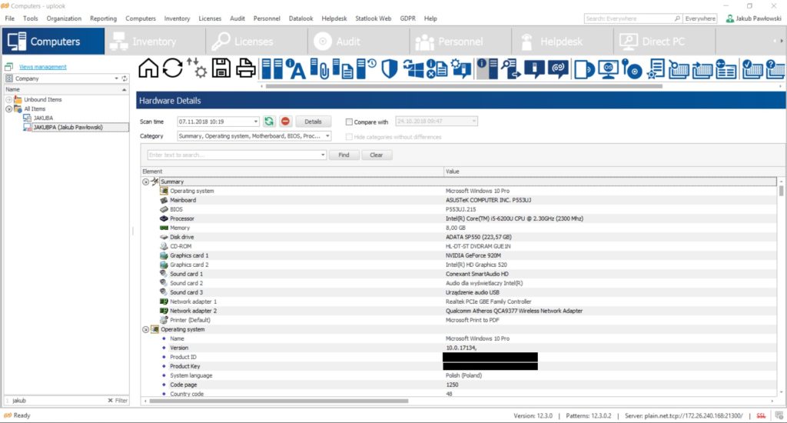
Task: Click the Windows logo with sync arrows icon
Action: 413,68
